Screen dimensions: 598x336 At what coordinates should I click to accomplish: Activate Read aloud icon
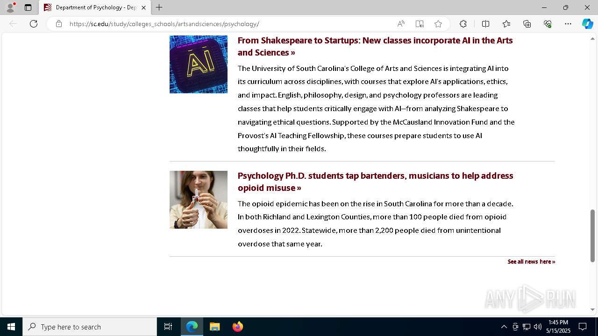click(401, 24)
